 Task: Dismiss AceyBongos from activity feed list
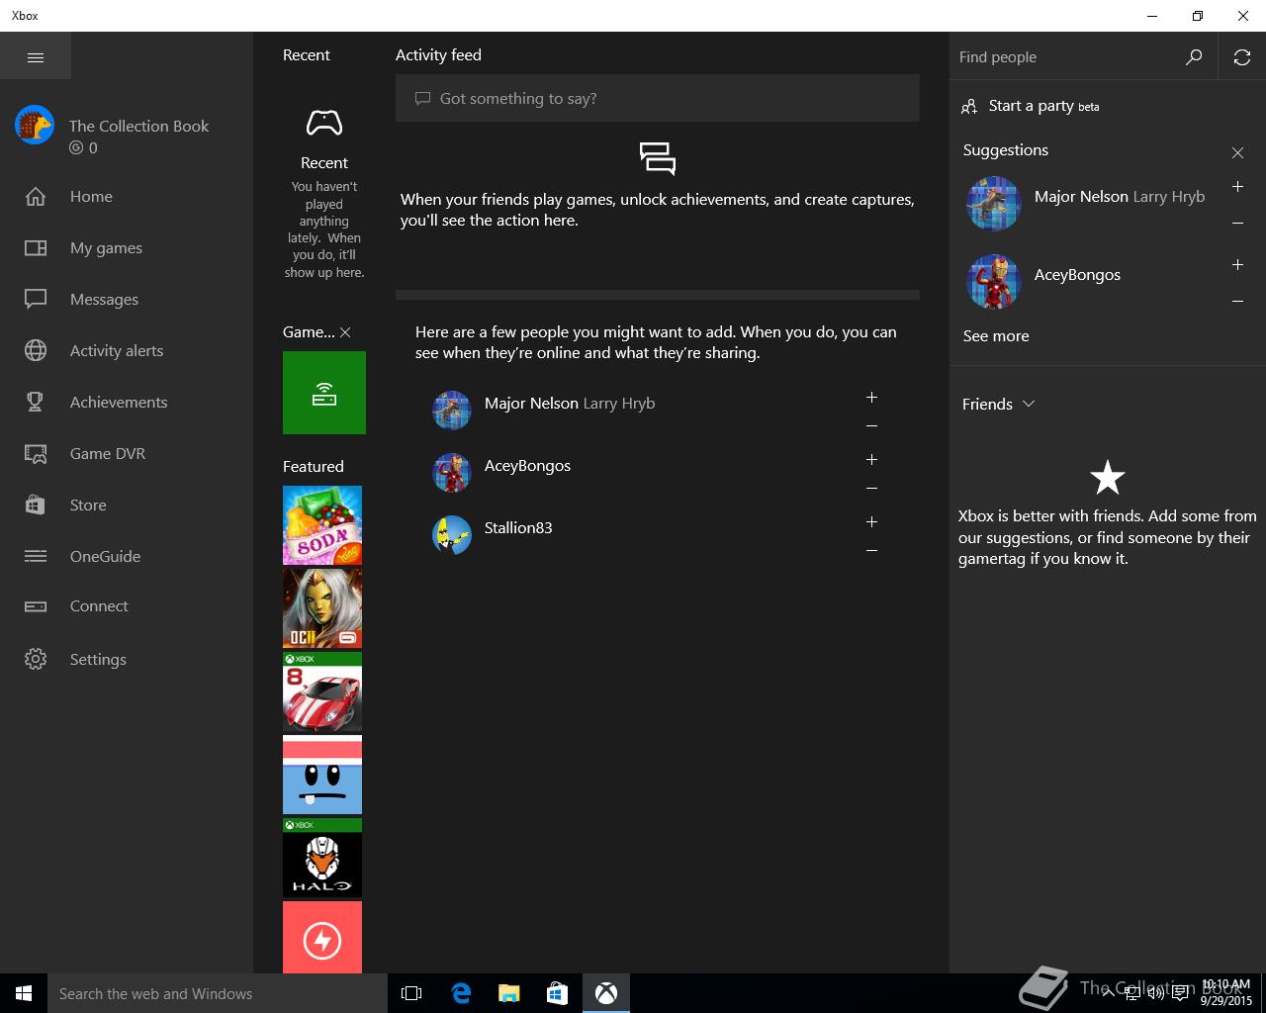pyautogui.click(x=871, y=489)
